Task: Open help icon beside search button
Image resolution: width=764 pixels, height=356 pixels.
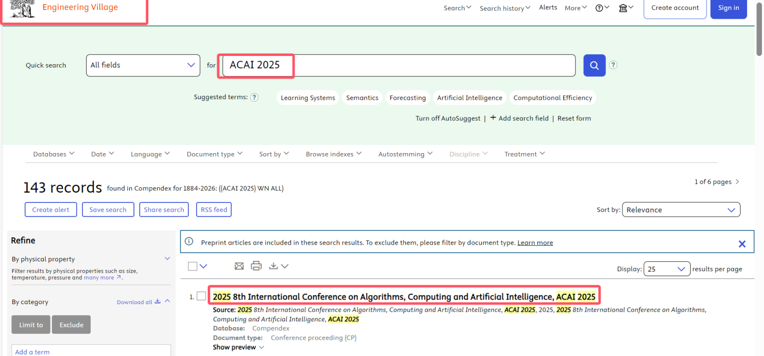Action: tap(613, 65)
